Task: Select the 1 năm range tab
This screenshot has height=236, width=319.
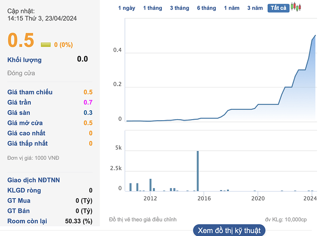Action: [232, 8]
